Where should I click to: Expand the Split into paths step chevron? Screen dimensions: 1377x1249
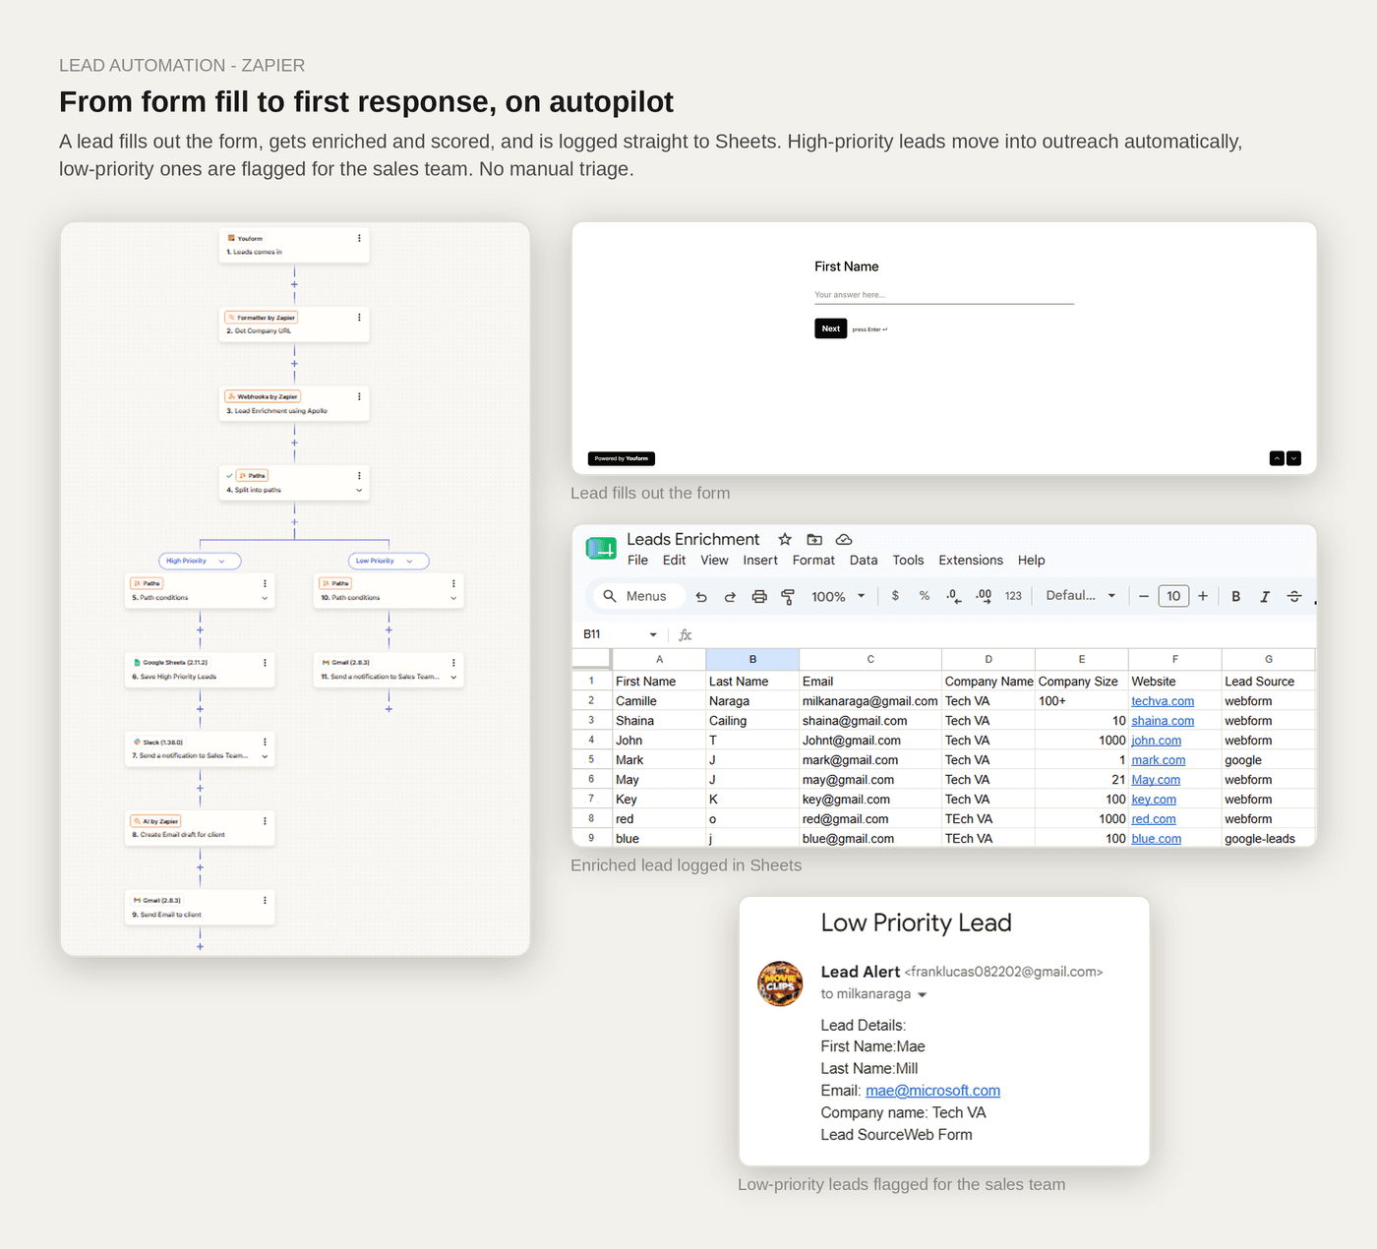point(359,490)
